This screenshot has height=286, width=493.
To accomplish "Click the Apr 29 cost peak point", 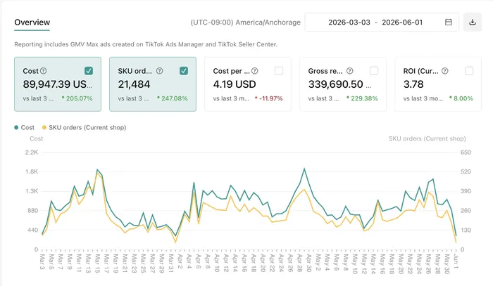I will pyautogui.click(x=304, y=169).
